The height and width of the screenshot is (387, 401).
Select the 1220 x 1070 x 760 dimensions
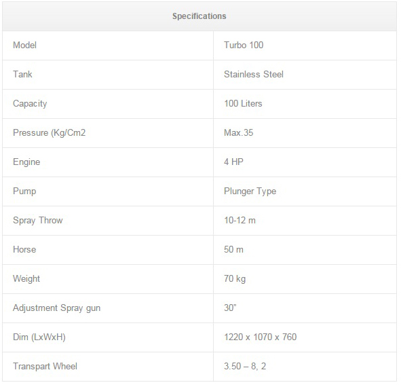point(261,337)
